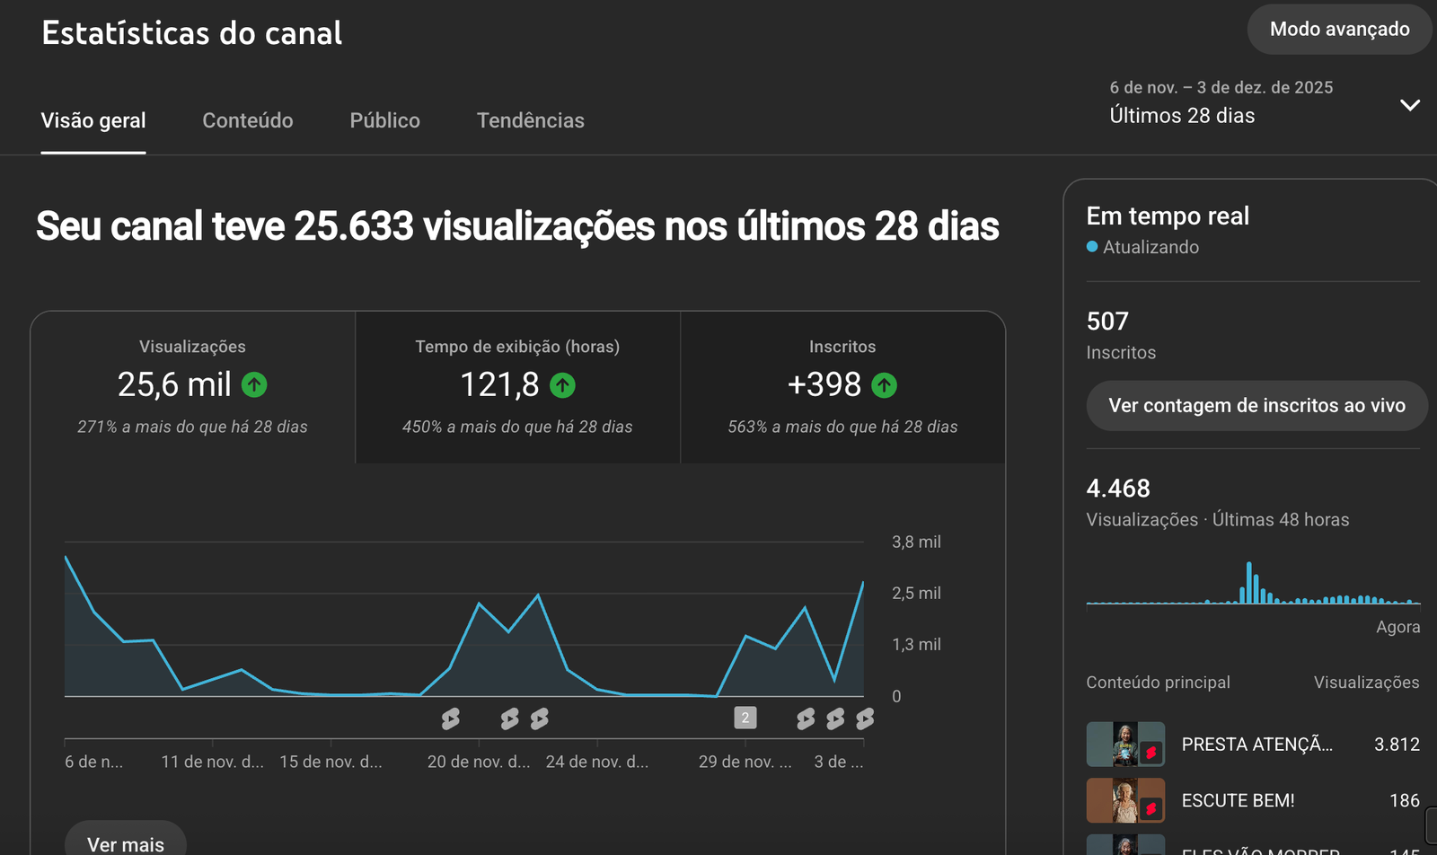Click the "Estatísticas do canal" page title
The height and width of the screenshot is (855, 1437).
tap(192, 33)
